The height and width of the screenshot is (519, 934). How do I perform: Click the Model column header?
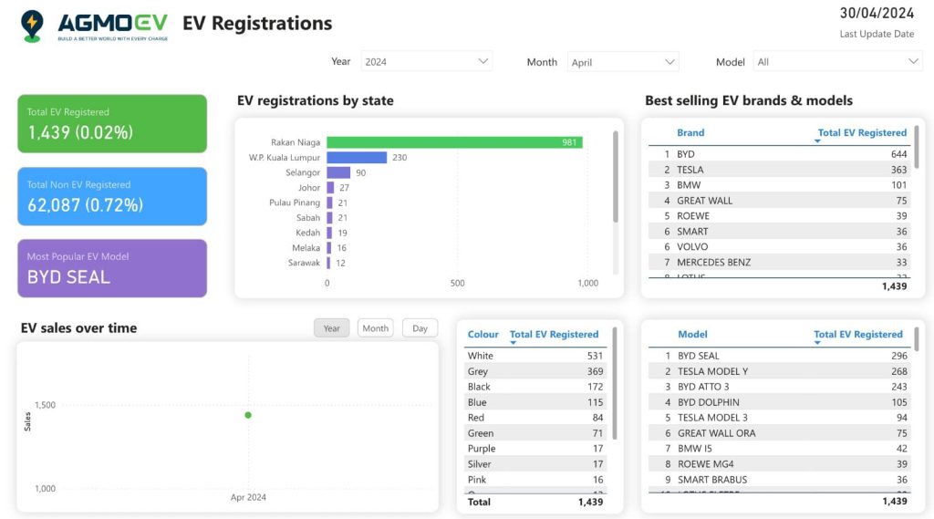(692, 334)
